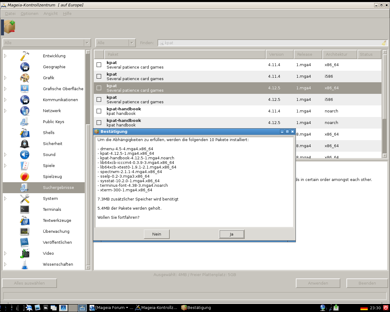The height and width of the screenshot is (312, 390).
Task: Select the Wissenschaften flask icon
Action: 25,264
